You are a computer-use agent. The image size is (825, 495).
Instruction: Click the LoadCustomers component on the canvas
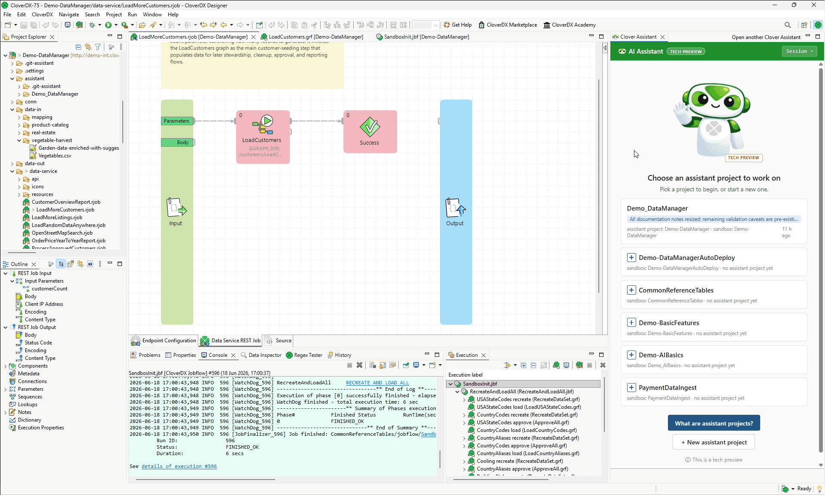263,137
